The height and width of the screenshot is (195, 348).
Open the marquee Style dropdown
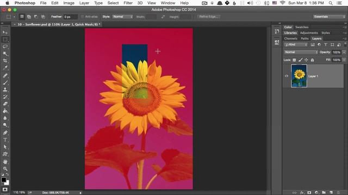[x=123, y=17]
